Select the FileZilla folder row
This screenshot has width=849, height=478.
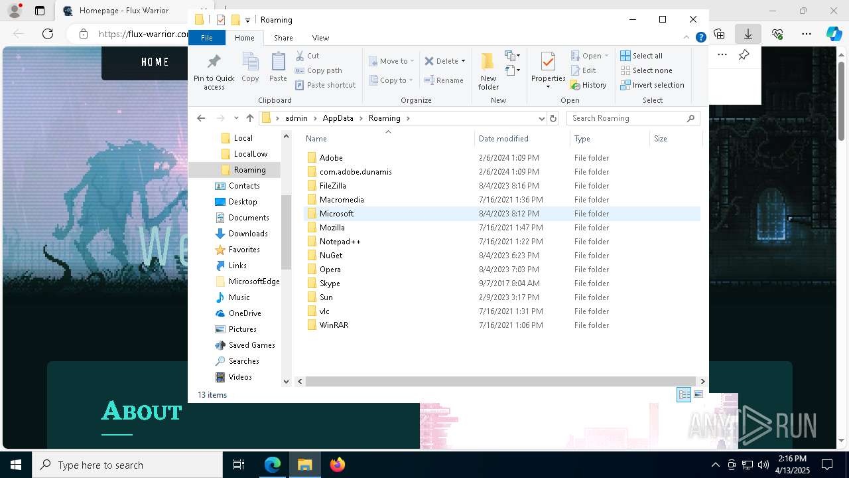point(502,186)
